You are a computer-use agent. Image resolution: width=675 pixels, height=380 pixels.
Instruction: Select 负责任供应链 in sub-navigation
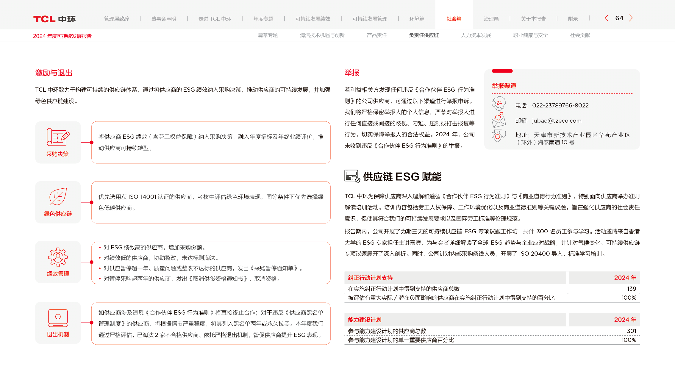(424, 35)
